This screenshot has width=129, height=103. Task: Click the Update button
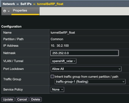coord(8,99)
